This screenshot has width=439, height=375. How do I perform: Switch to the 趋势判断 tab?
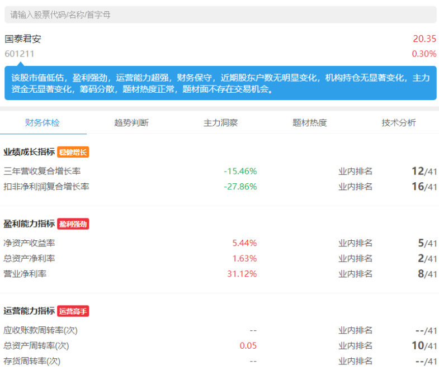(131, 123)
